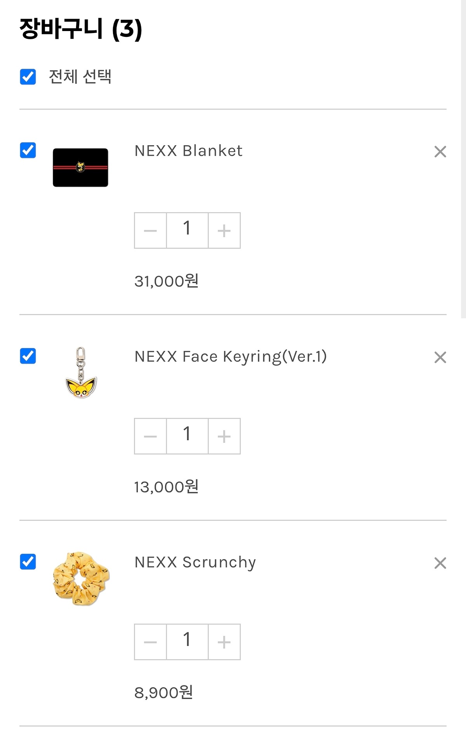
Task: Decrease NEXX Blanket quantity with minus
Action: coord(150,231)
